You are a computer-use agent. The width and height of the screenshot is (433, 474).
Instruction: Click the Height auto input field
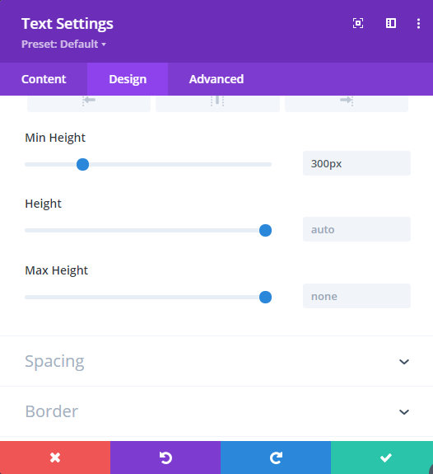tap(356, 229)
